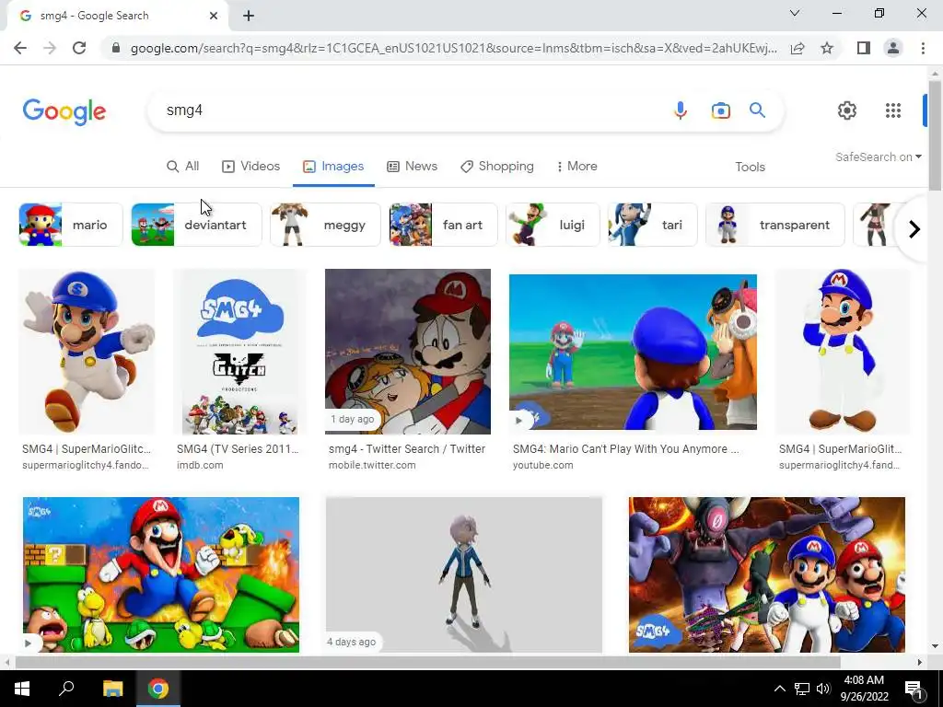This screenshot has height=707, width=943.
Task: Open the gray 3D figure image
Action: point(464,574)
